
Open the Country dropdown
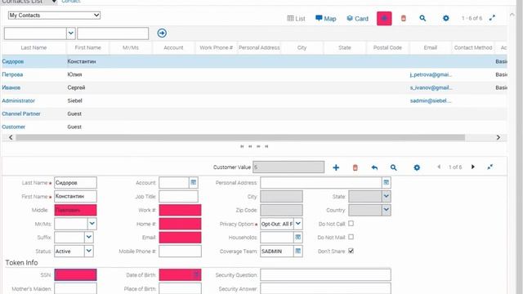pos(386,210)
